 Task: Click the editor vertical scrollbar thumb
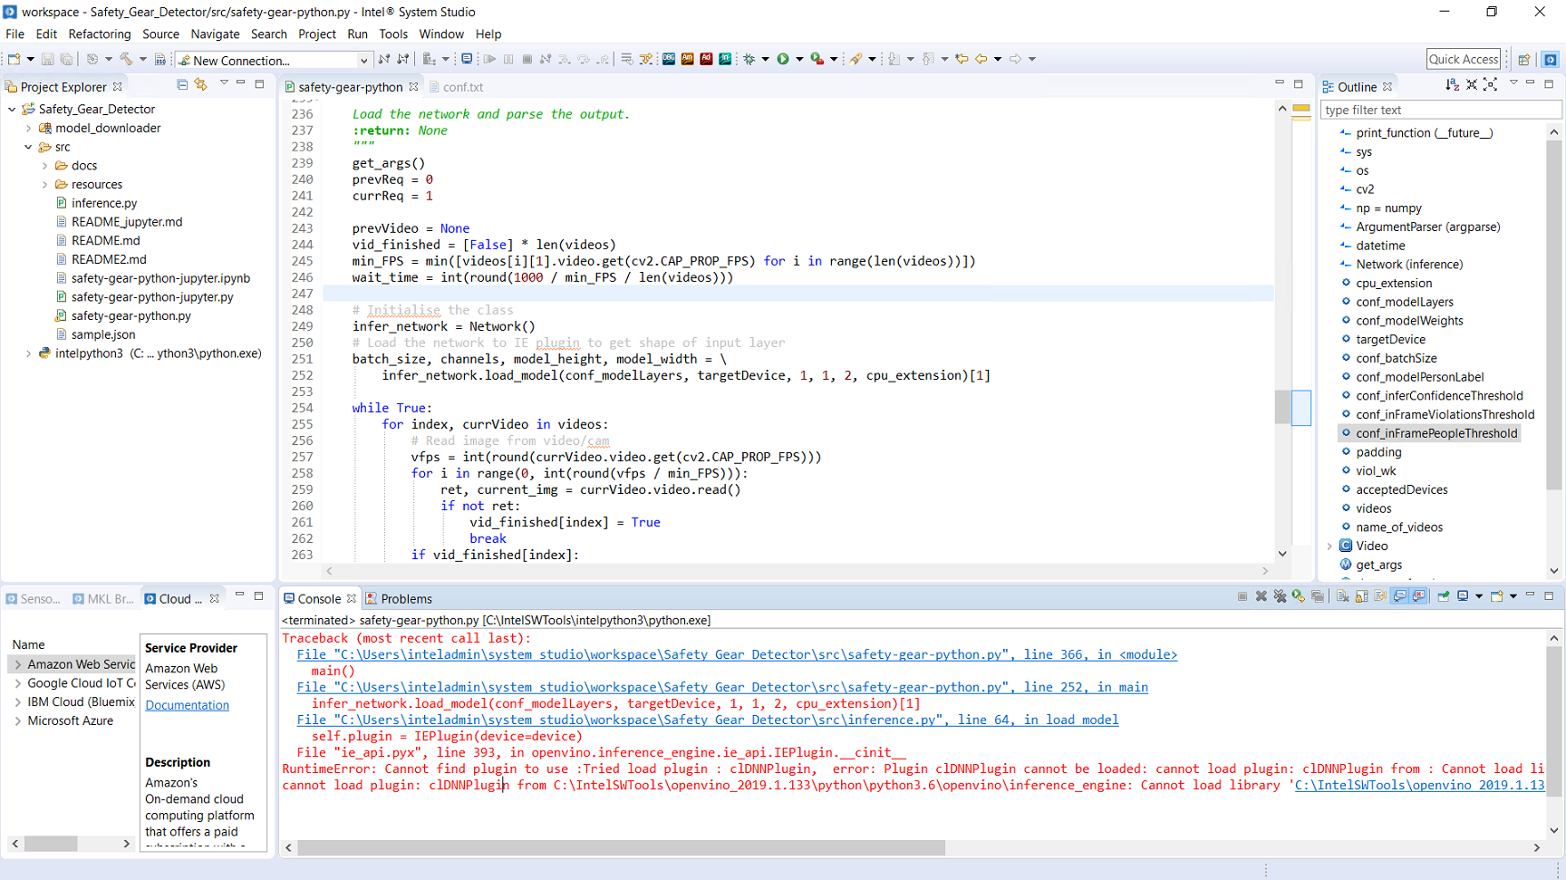(1281, 407)
